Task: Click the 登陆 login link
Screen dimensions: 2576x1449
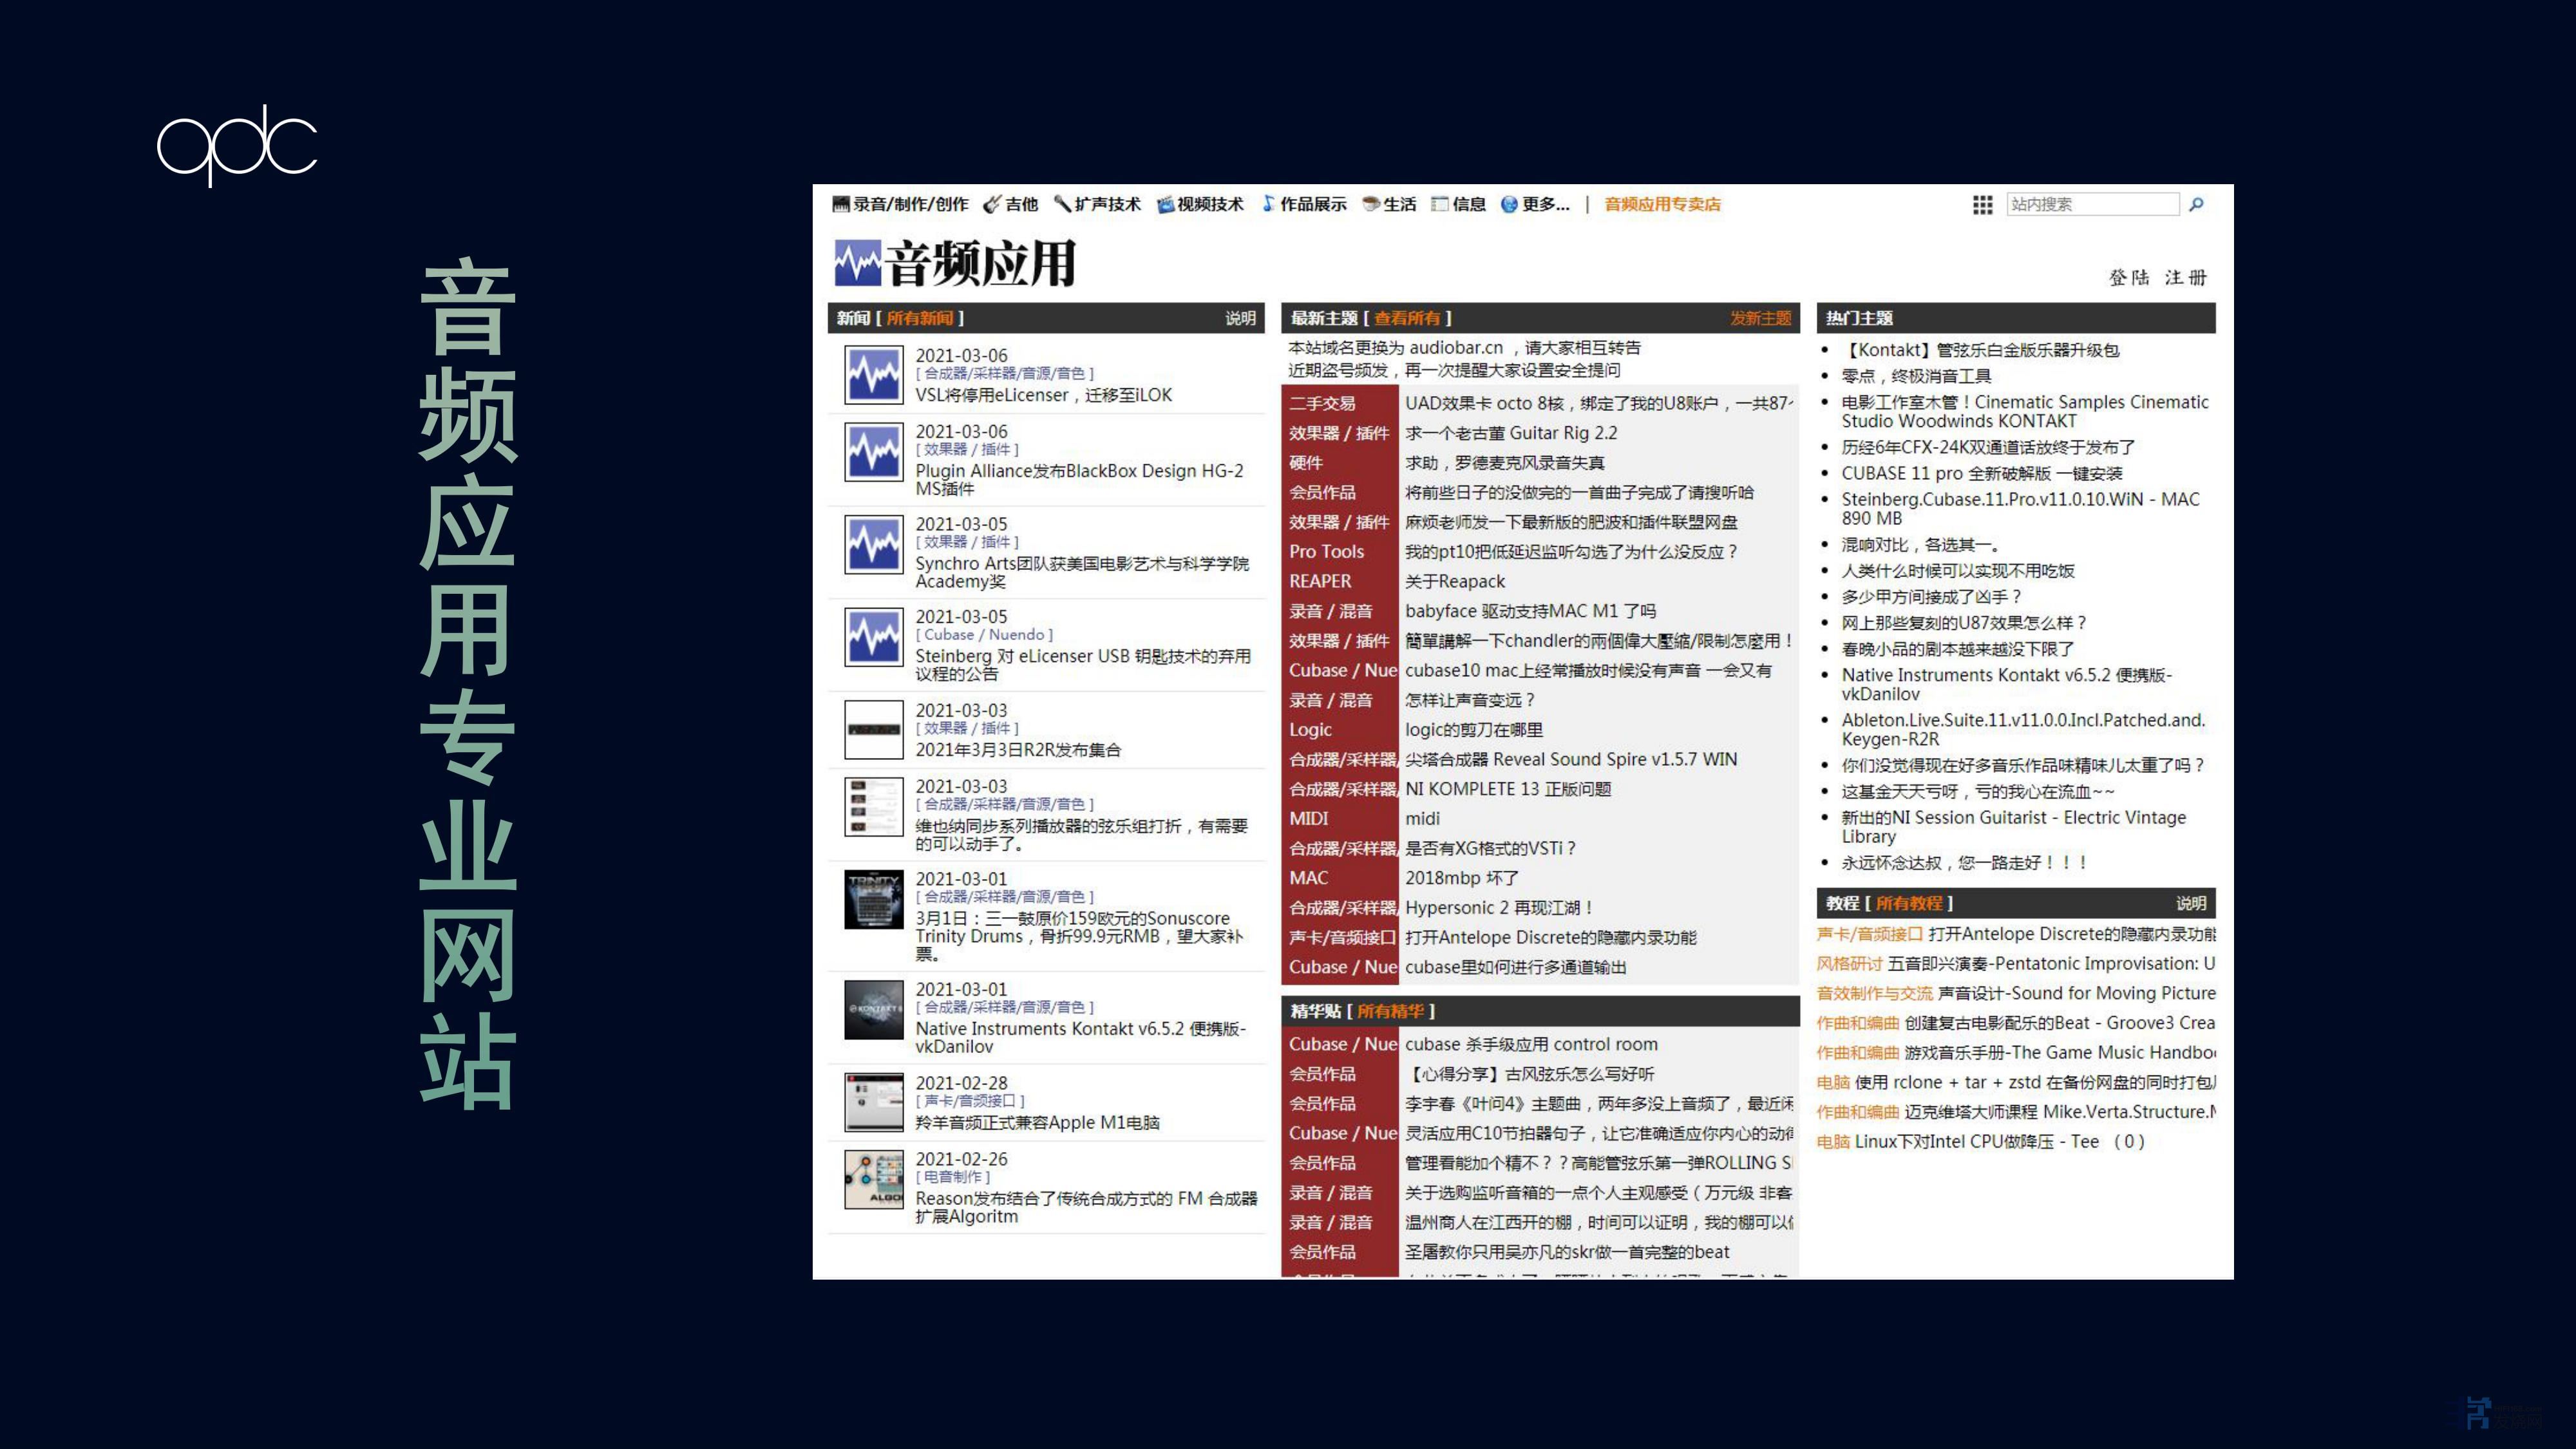Action: click(2129, 277)
